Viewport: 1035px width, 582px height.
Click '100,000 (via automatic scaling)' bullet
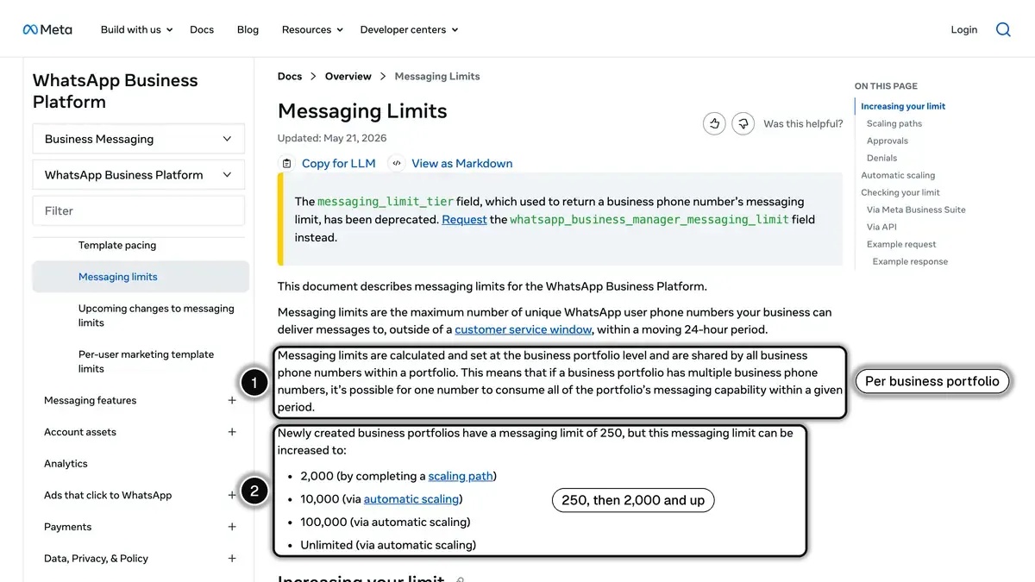click(x=386, y=522)
